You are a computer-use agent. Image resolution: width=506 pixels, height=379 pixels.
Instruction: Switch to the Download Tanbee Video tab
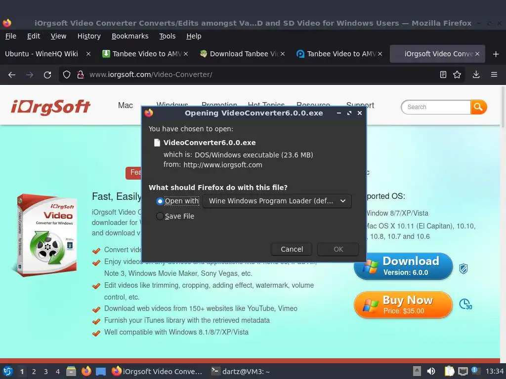[243, 54]
